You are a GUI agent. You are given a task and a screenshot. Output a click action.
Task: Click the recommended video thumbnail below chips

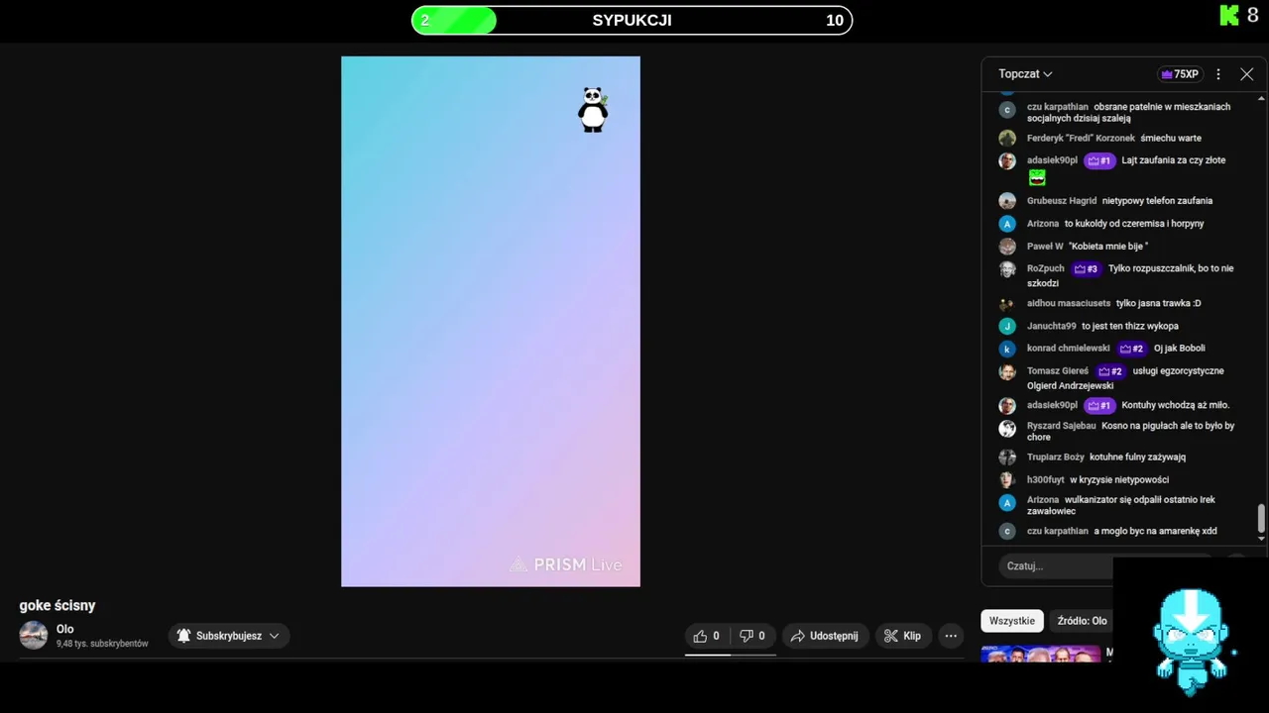click(1040, 653)
